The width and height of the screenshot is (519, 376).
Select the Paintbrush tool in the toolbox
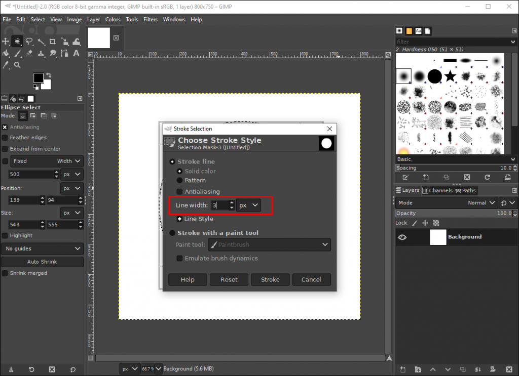(17, 53)
